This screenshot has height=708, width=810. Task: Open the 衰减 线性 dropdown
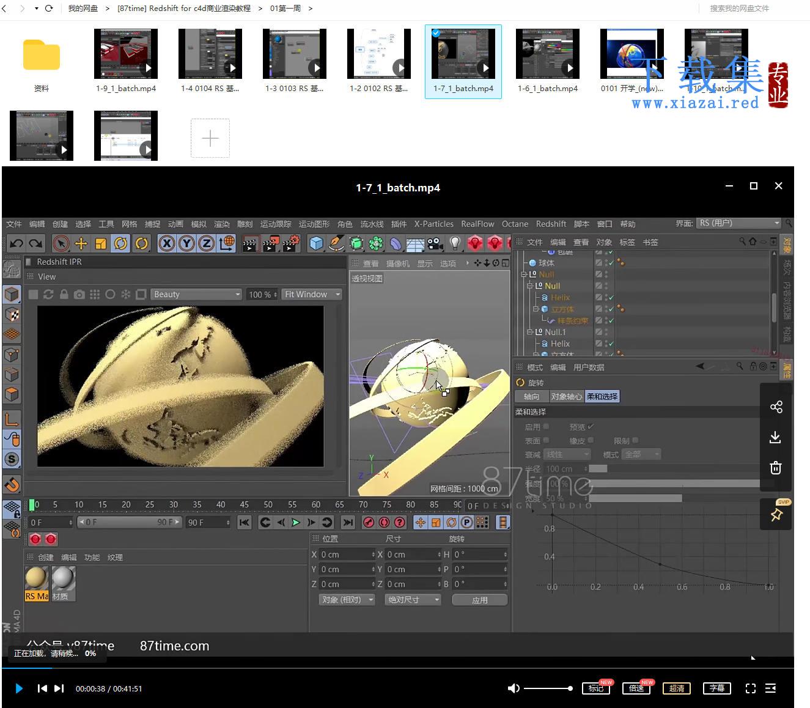pyautogui.click(x=567, y=454)
